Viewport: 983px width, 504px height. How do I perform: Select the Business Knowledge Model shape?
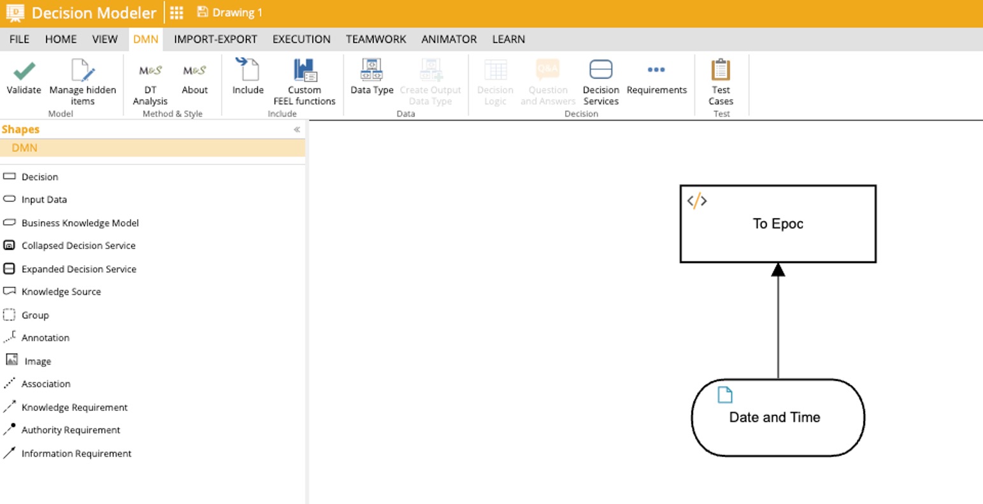[x=80, y=223]
